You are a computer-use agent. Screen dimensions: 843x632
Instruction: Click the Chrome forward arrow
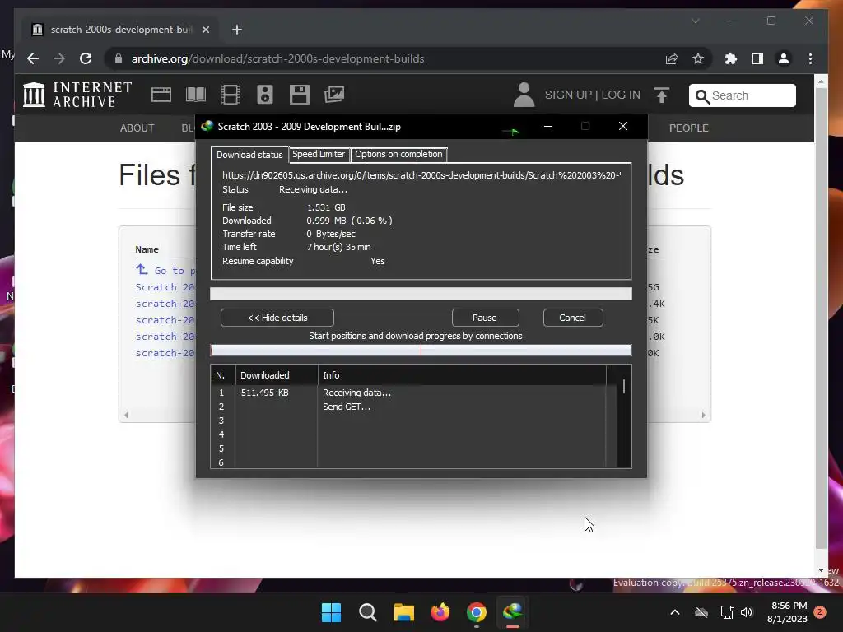59,58
